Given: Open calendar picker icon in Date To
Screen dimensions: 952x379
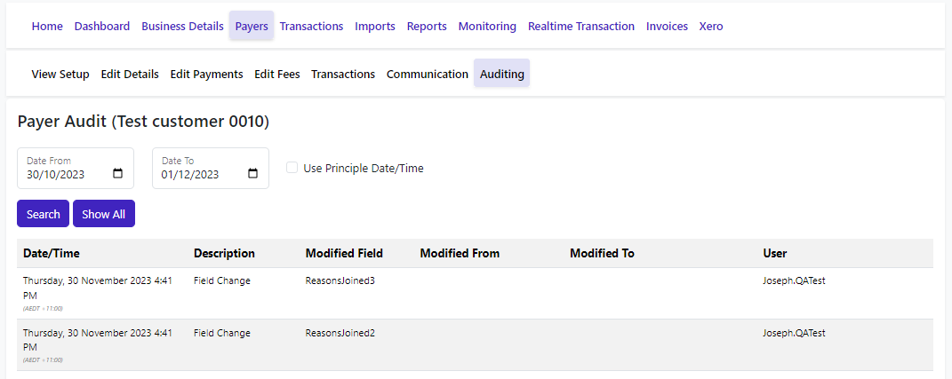Looking at the screenshot, I should (253, 175).
